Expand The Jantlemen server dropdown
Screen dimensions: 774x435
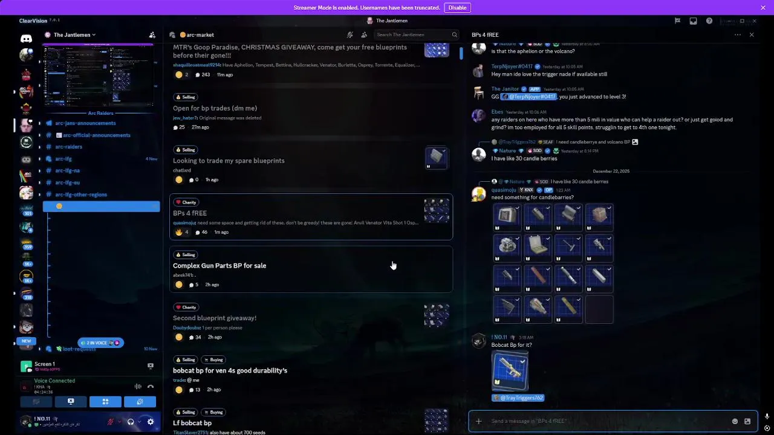[x=74, y=35]
